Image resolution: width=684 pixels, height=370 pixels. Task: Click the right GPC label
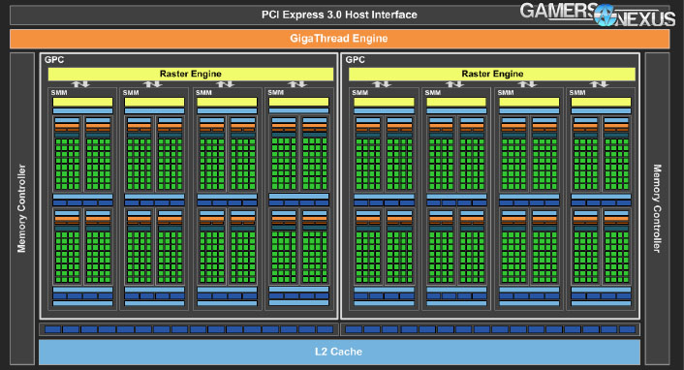[356, 60]
